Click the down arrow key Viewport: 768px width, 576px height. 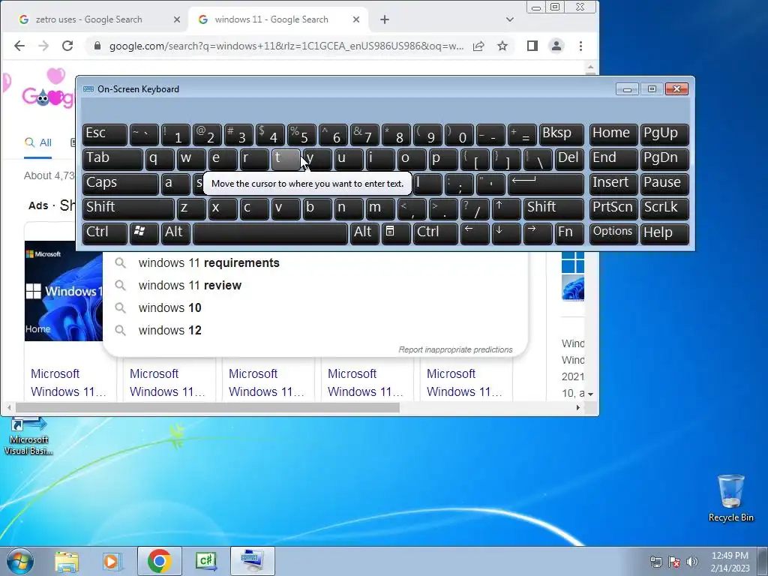coord(506,233)
